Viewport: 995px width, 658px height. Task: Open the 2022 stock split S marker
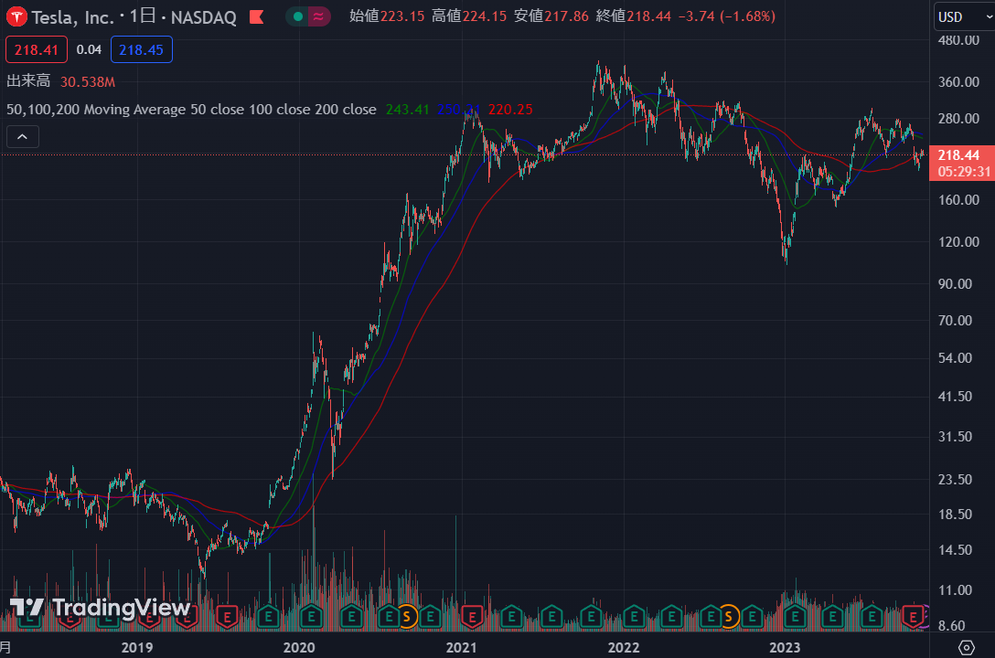(729, 616)
